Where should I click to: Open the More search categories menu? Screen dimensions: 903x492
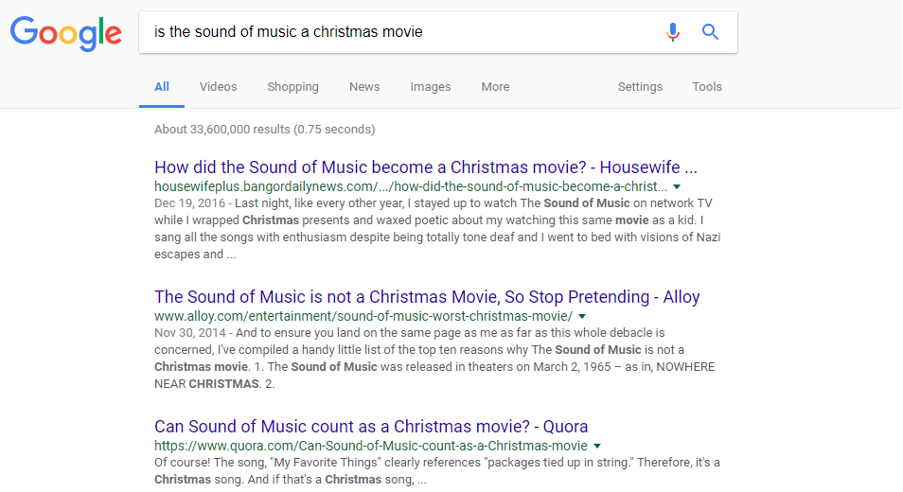pos(495,86)
